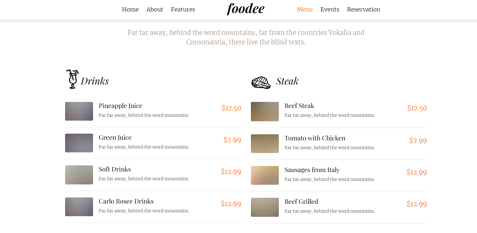Click the Green Juice thumbnail image
The height and width of the screenshot is (233, 477).
click(x=79, y=143)
